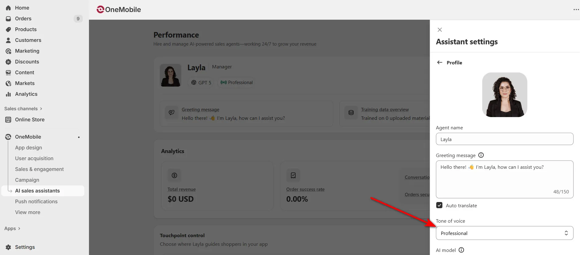Click Layla's small avatar on performance card

pyautogui.click(x=171, y=75)
